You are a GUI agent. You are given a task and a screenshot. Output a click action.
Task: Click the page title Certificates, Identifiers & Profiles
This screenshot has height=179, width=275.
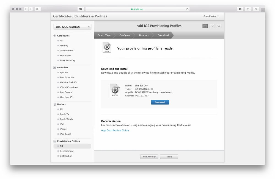point(80,16)
